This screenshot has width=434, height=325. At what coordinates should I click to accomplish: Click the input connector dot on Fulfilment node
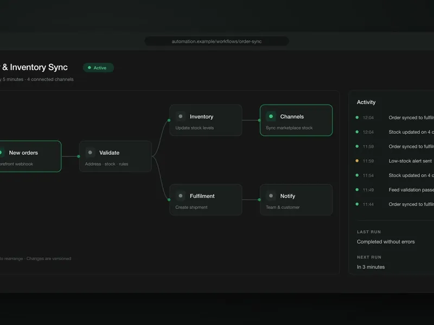coord(169,199)
